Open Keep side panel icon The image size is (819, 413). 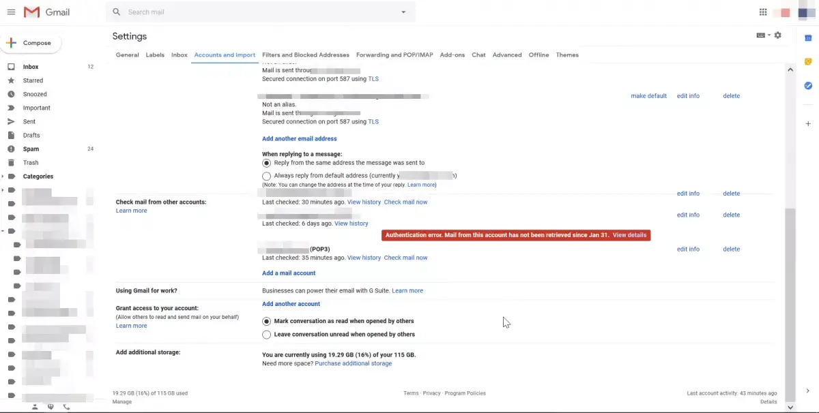tap(808, 62)
